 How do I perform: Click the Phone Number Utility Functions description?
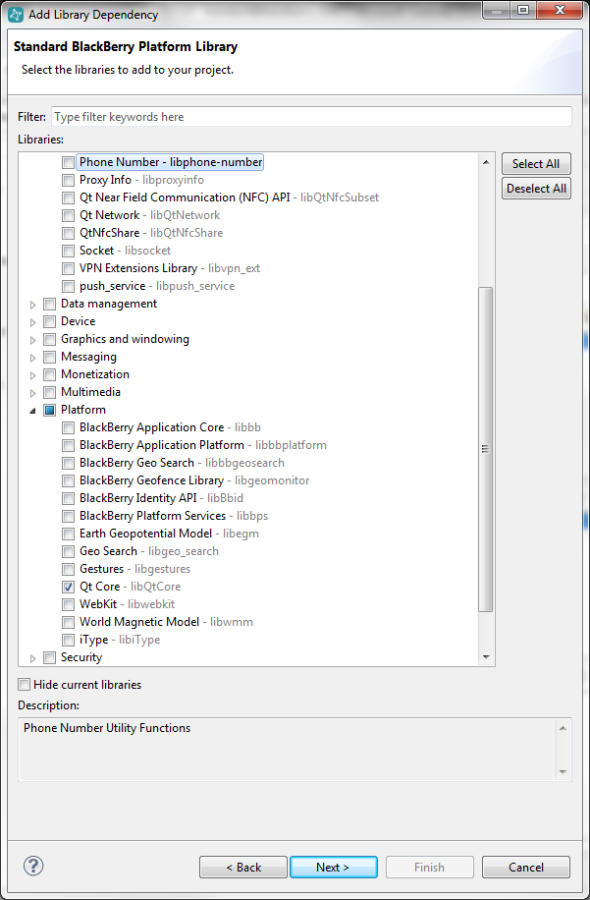pos(107,728)
